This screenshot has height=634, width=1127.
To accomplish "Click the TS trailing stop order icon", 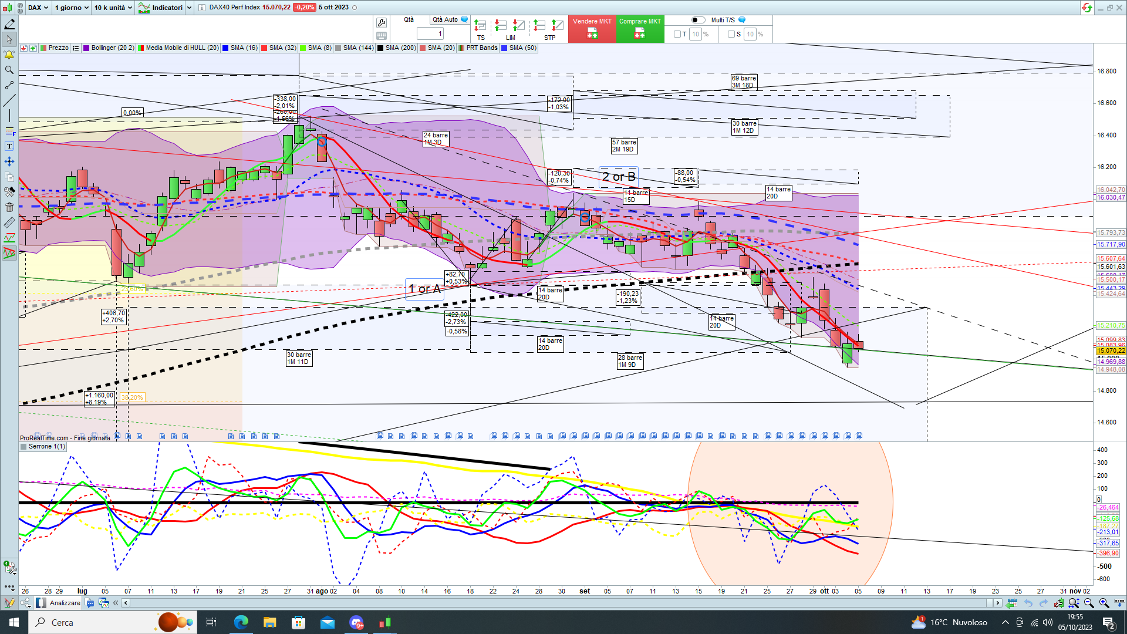I will click(x=480, y=26).
